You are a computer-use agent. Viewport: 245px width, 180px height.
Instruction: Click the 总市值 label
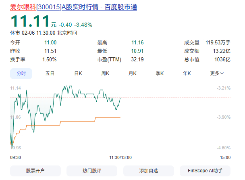click(192, 59)
